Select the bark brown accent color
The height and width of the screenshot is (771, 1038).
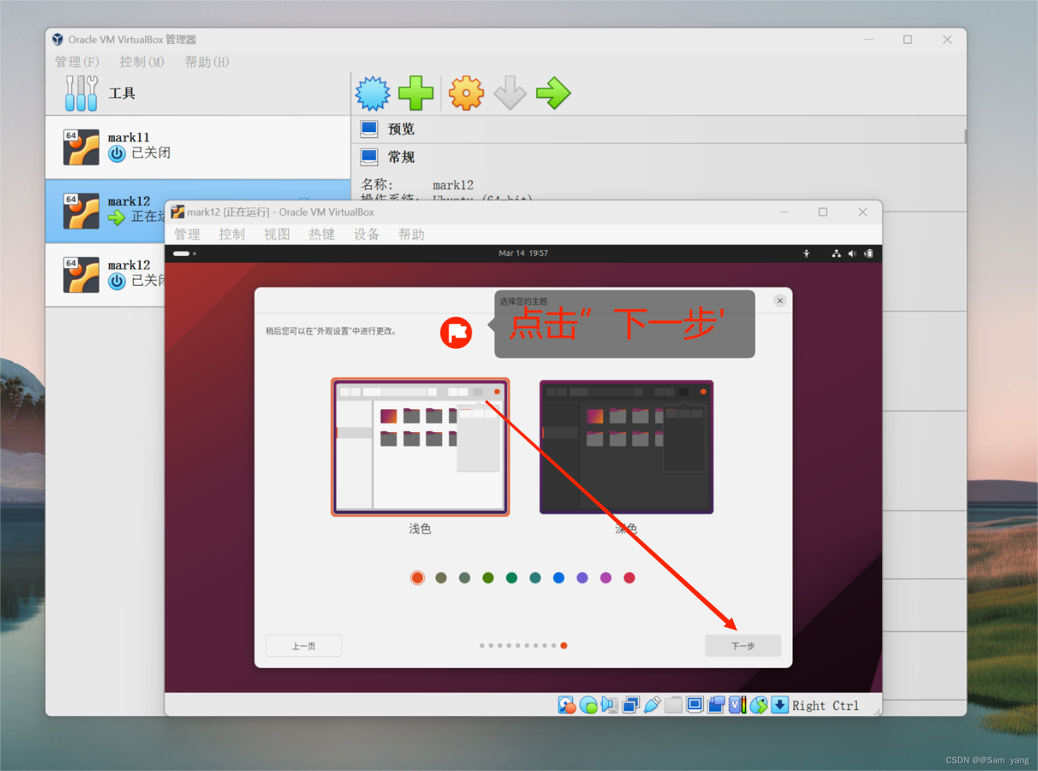click(x=441, y=578)
